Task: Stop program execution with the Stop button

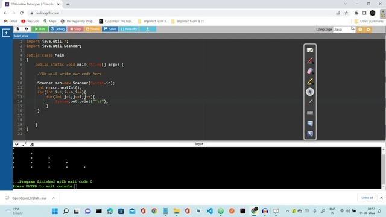Action: click(x=75, y=29)
